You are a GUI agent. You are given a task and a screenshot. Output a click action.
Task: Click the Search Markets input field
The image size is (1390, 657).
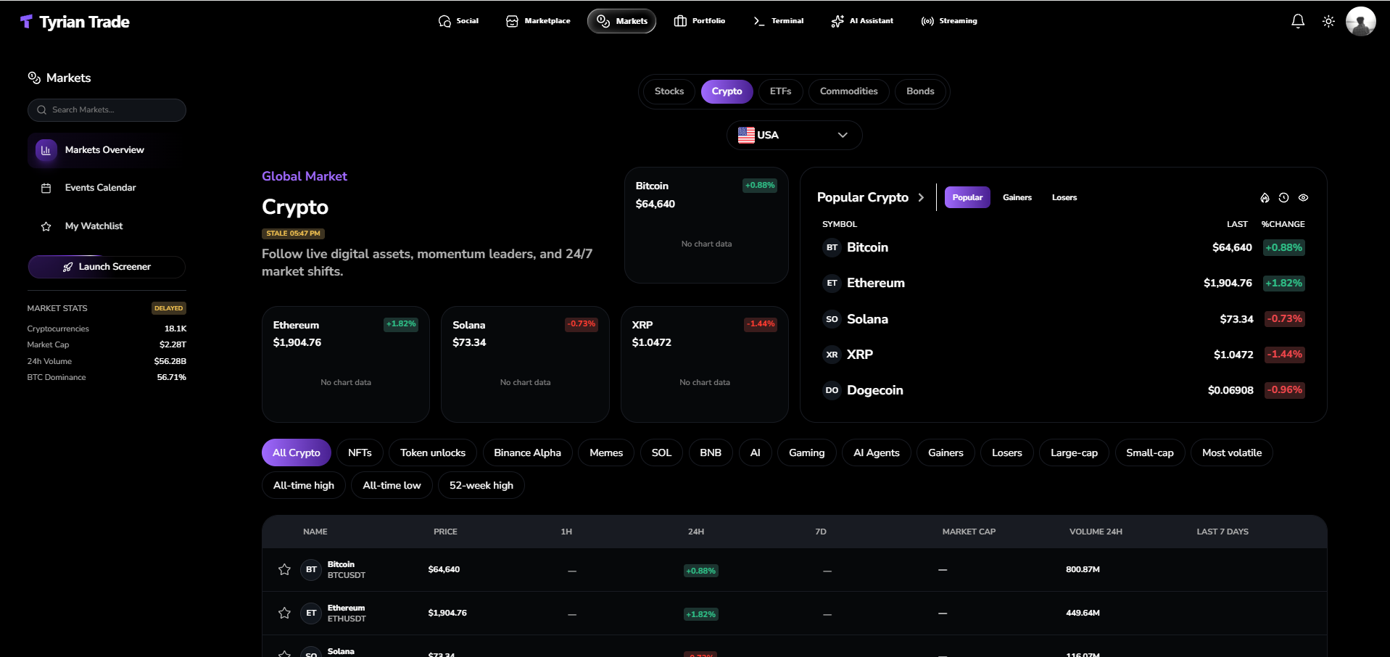pyautogui.click(x=107, y=110)
